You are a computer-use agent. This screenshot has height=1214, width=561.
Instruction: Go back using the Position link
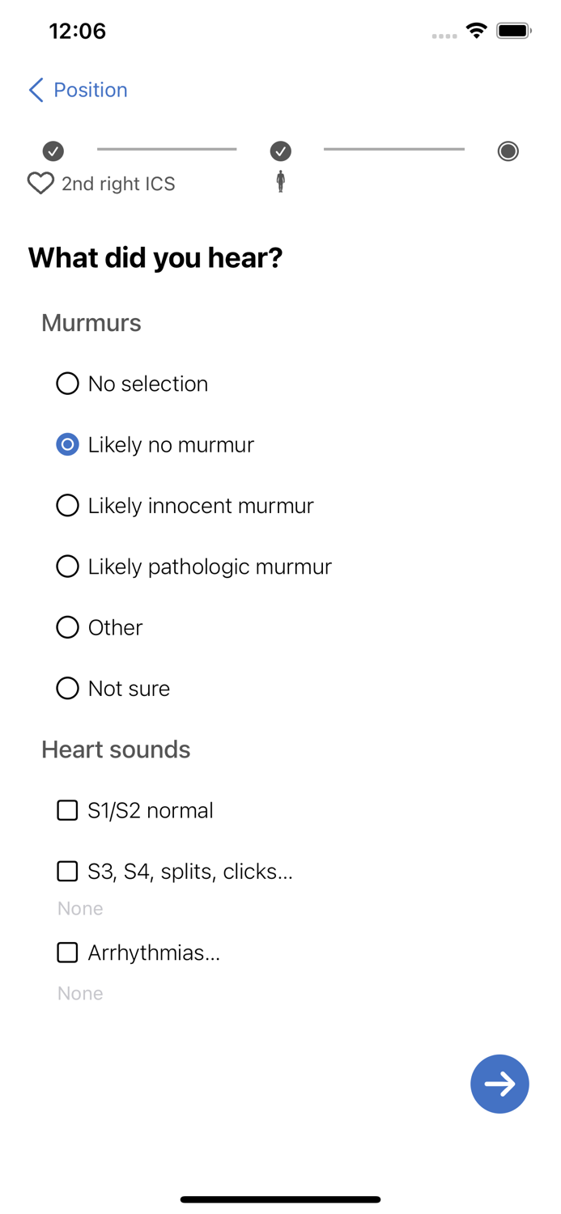[x=89, y=90]
